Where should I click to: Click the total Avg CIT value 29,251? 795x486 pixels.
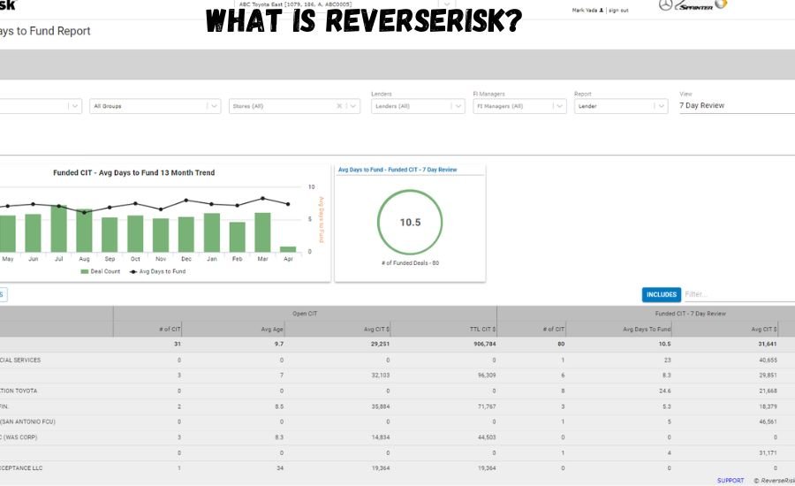(x=380, y=344)
